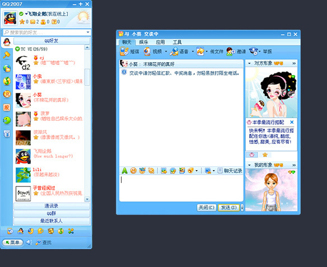Toggle the online status green check

point(21,14)
